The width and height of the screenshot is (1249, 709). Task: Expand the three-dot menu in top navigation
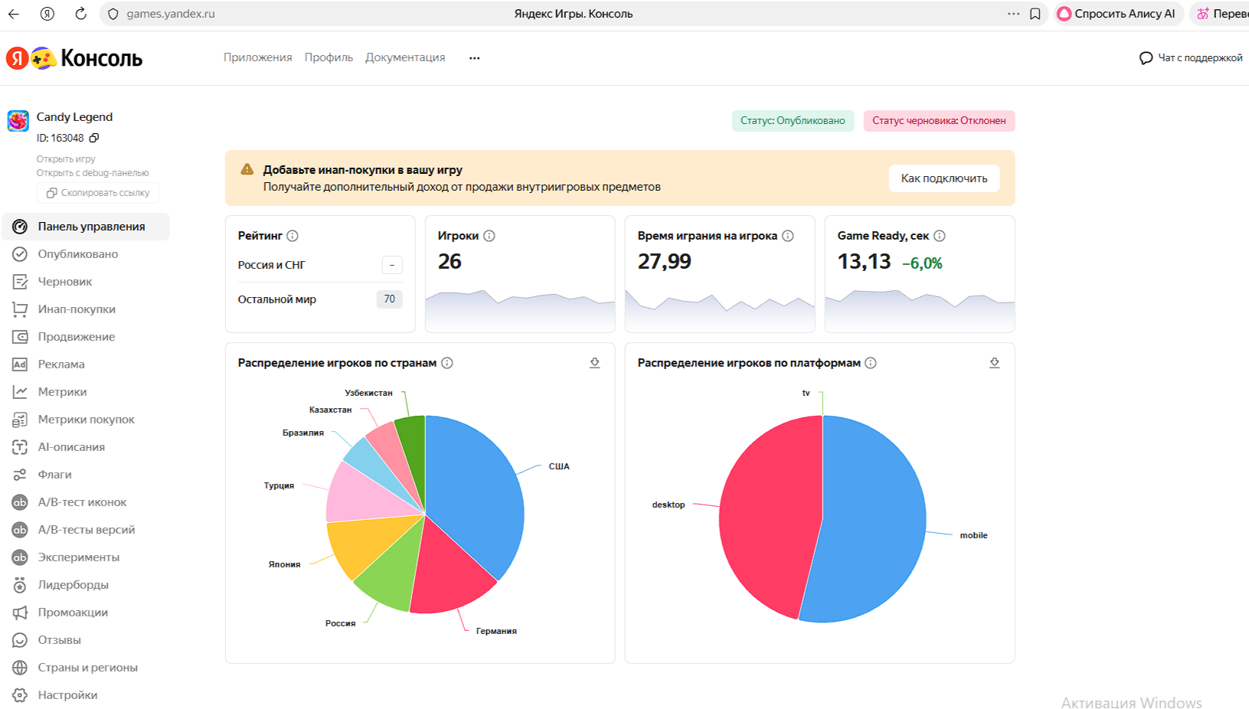(475, 58)
